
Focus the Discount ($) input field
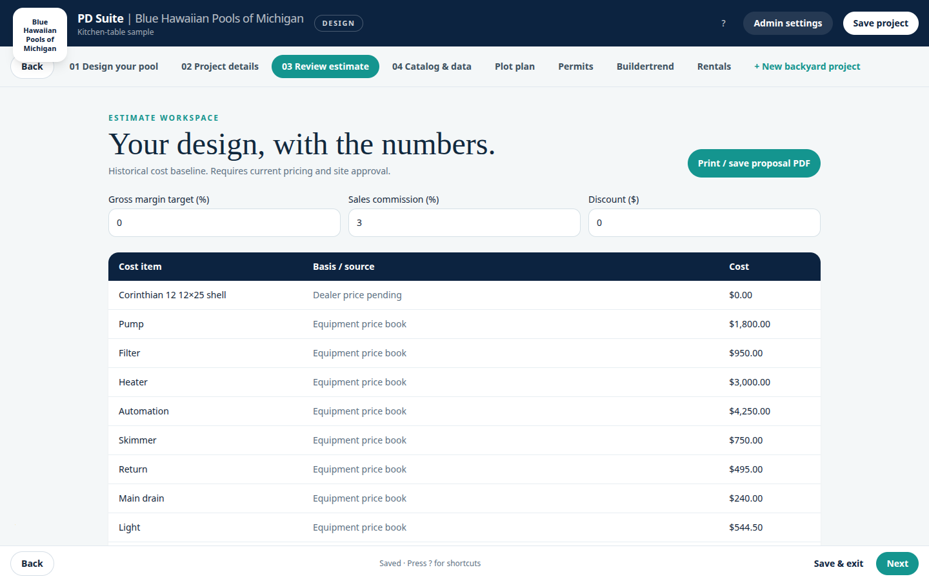704,223
